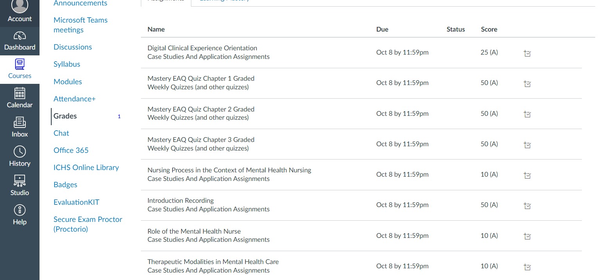Open the Modules course menu item

pos(68,82)
